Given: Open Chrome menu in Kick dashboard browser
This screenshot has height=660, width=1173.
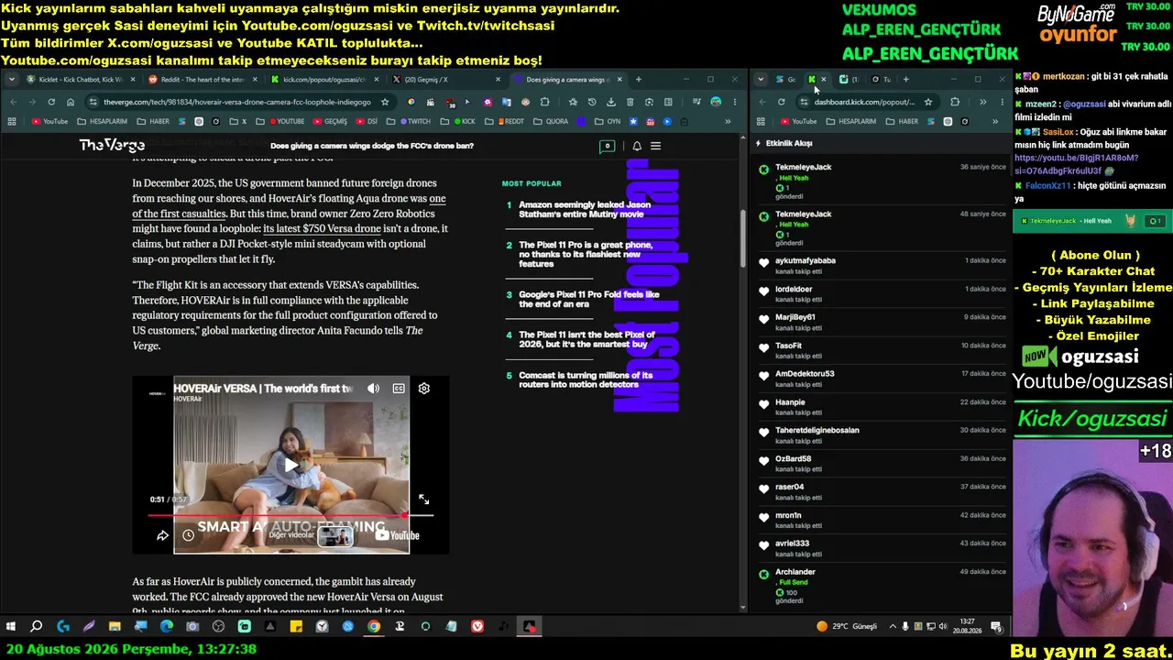Looking at the screenshot, I should point(1001,102).
